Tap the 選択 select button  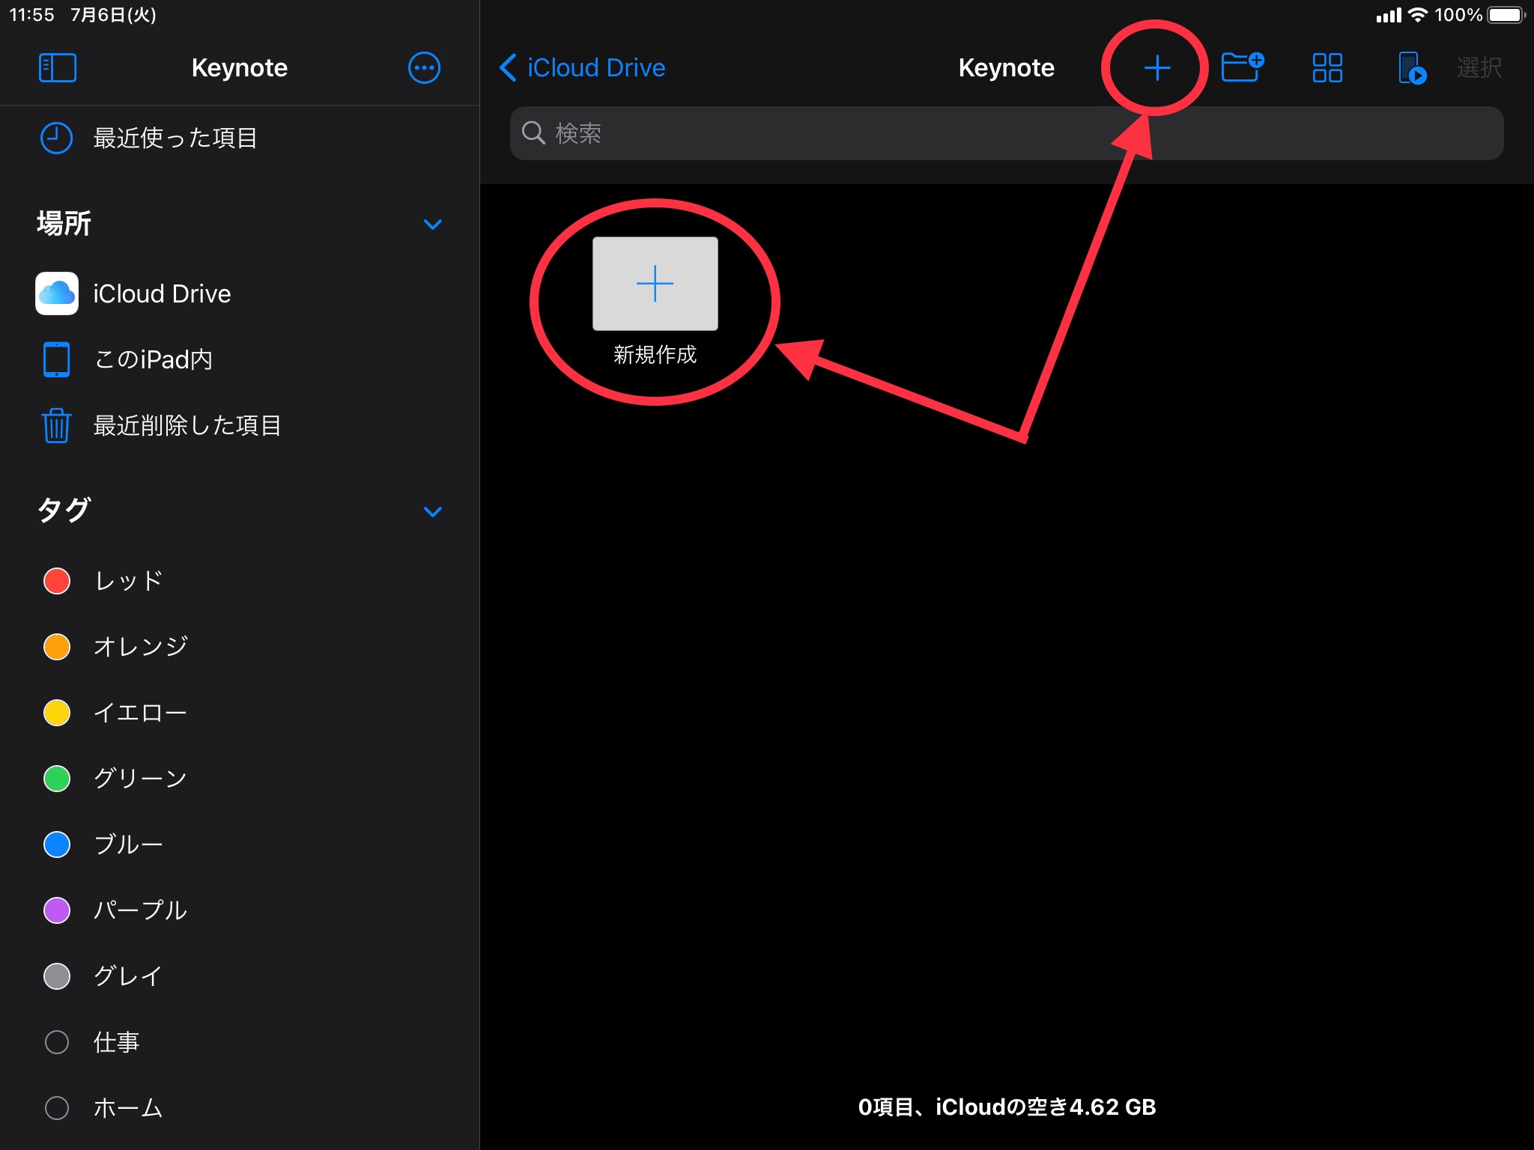1479,68
